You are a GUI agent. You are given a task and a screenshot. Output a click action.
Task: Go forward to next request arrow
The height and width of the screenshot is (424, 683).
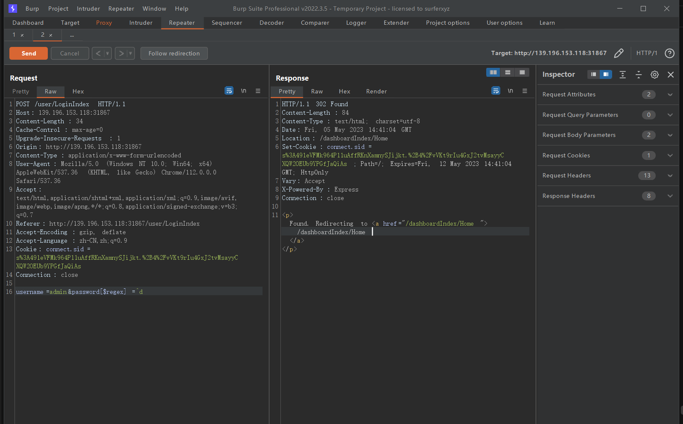121,53
